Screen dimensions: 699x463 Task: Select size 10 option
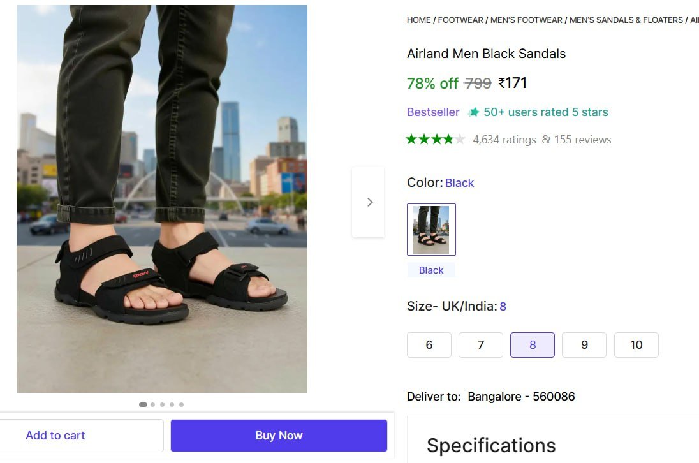pos(636,345)
